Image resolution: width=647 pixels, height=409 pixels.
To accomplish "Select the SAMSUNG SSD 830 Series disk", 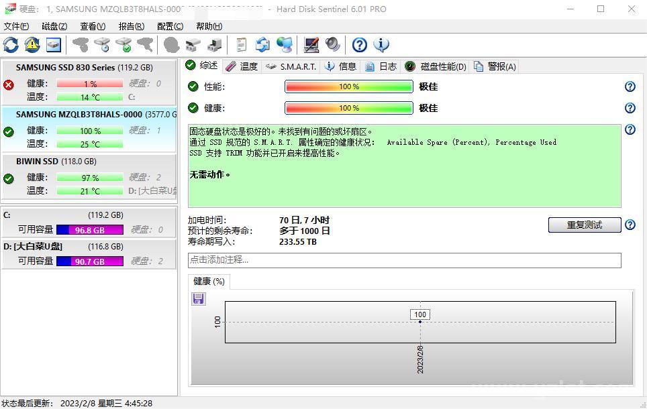I will pos(89,82).
